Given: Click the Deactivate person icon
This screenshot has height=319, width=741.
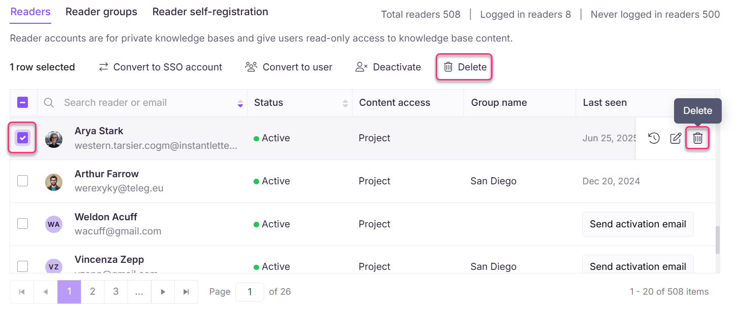Looking at the screenshot, I should tap(361, 66).
